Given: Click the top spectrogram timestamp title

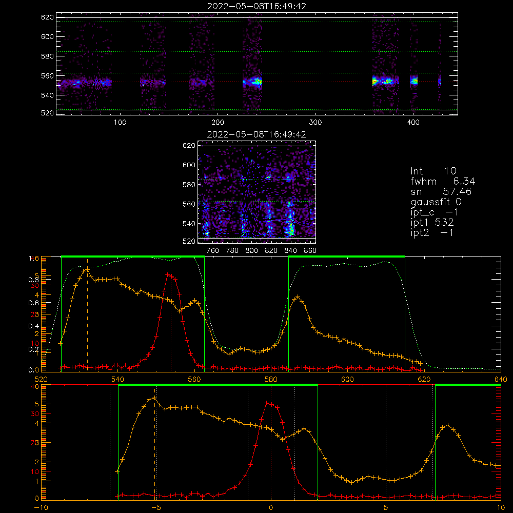Looking at the screenshot, I should pyautogui.click(x=257, y=6).
